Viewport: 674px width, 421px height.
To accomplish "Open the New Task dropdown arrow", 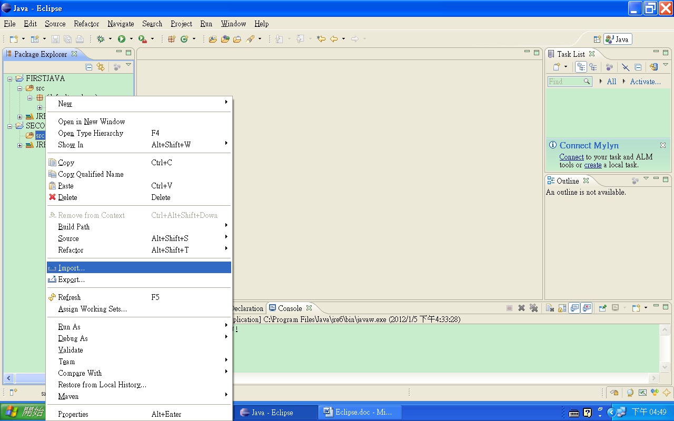I will click(x=566, y=67).
